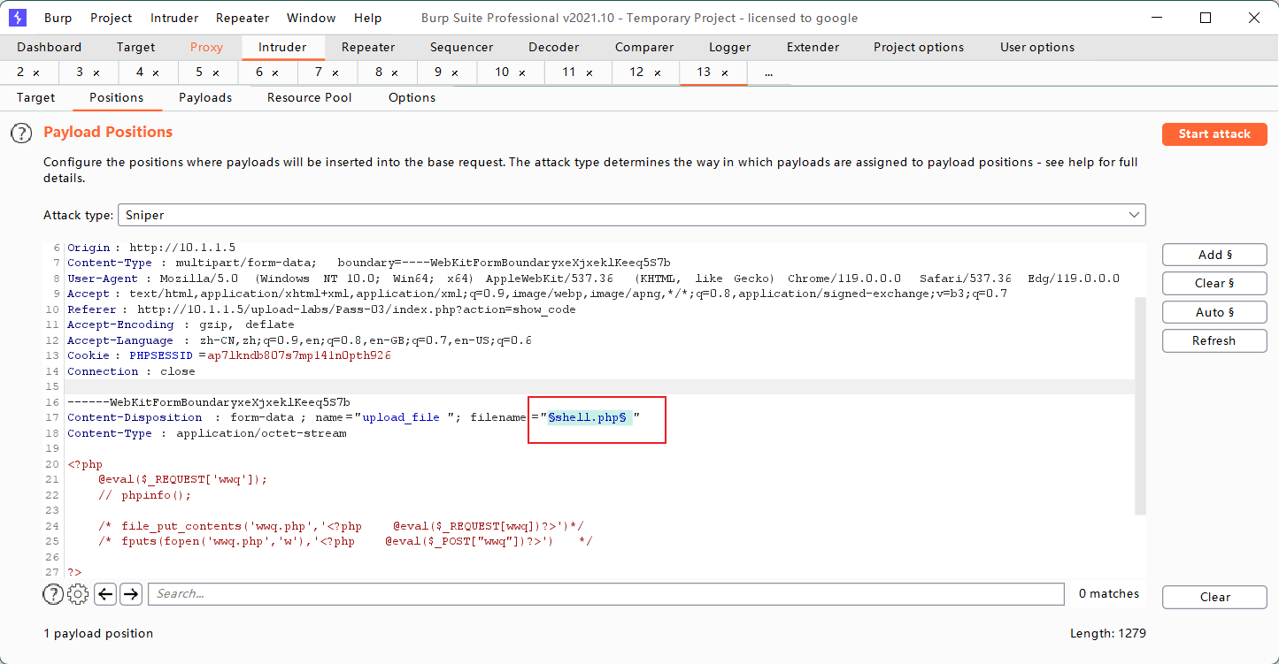Select the Intruder Target sub-tab
The height and width of the screenshot is (664, 1279).
click(x=35, y=98)
